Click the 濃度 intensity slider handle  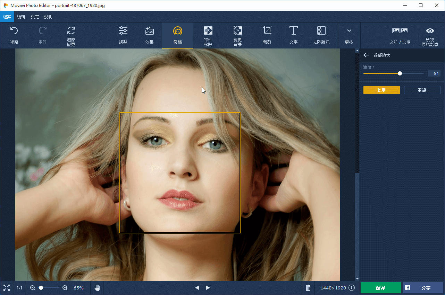(400, 73)
